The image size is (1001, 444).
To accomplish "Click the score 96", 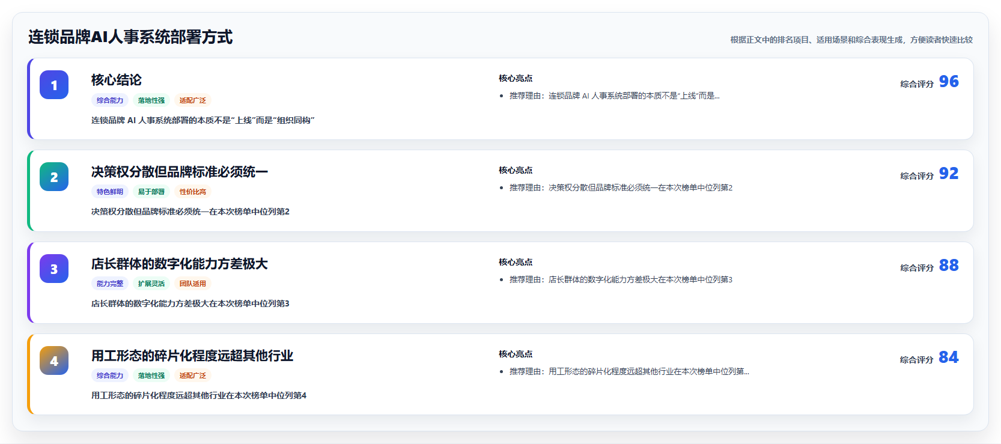I will [949, 81].
